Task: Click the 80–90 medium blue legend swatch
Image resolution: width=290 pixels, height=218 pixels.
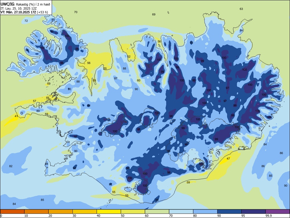Action: click(205, 212)
